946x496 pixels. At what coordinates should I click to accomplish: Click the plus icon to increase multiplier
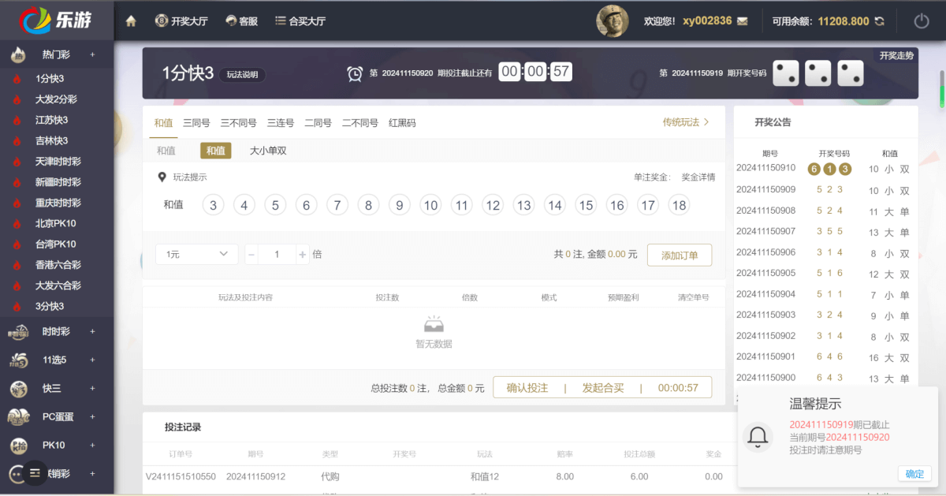pyautogui.click(x=303, y=255)
